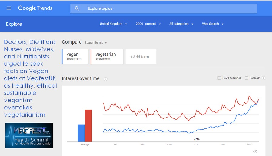Enable the News headlines checkbox
The height and width of the screenshot is (156, 272).
click(219, 78)
